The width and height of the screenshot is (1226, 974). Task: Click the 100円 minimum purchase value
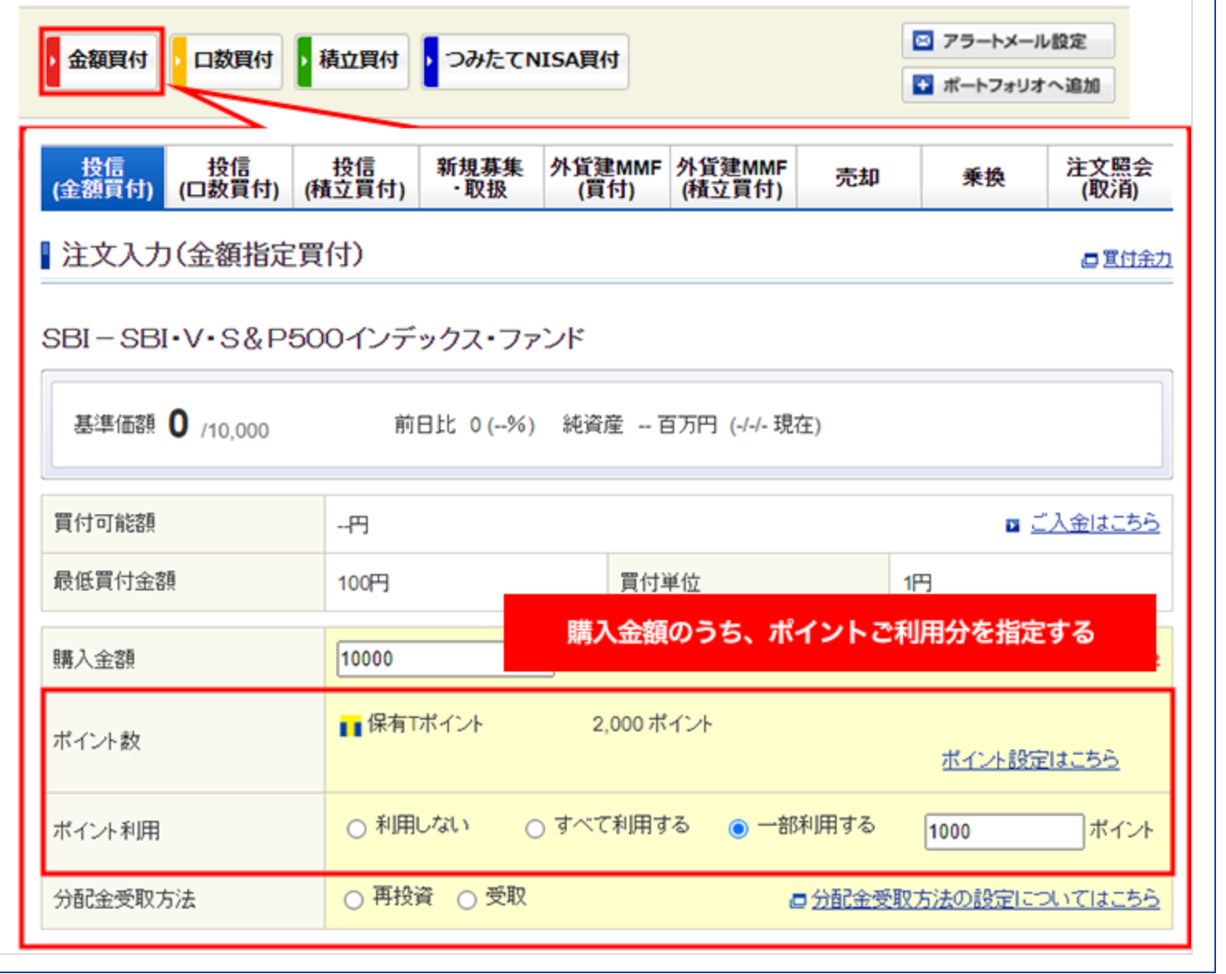click(363, 583)
